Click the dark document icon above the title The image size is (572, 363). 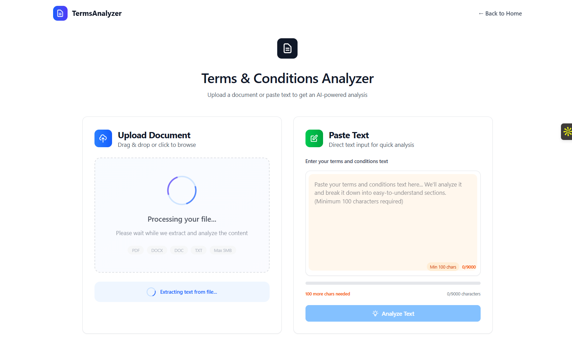(287, 48)
